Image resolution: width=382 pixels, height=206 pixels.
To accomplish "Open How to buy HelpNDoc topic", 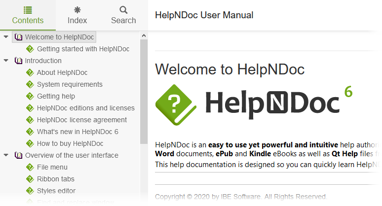I will [70, 143].
